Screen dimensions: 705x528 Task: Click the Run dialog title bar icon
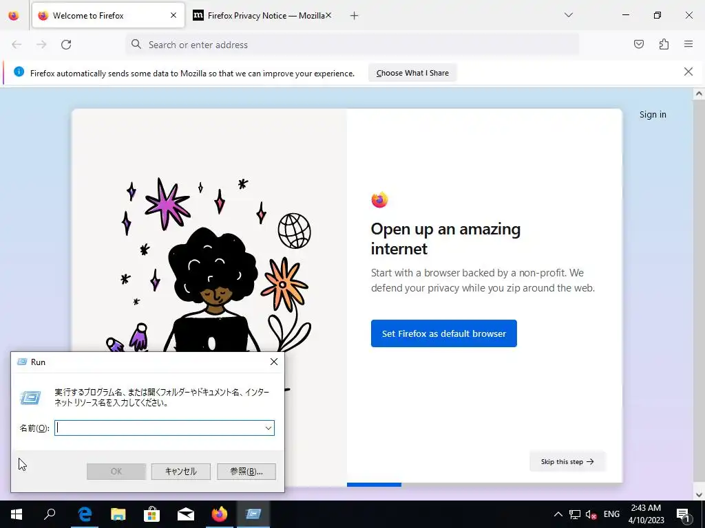point(22,362)
